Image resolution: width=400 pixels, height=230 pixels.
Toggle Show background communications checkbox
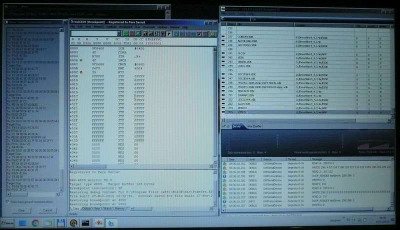(x=7, y=202)
